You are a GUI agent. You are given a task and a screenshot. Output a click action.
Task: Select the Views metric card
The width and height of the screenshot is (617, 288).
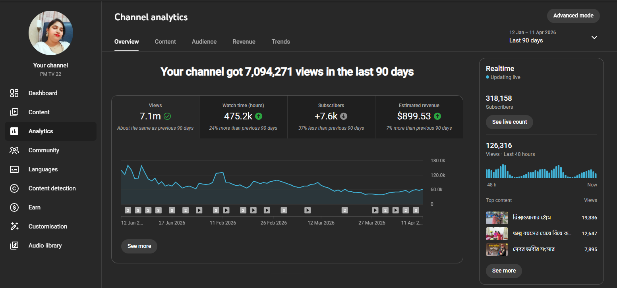tap(155, 117)
